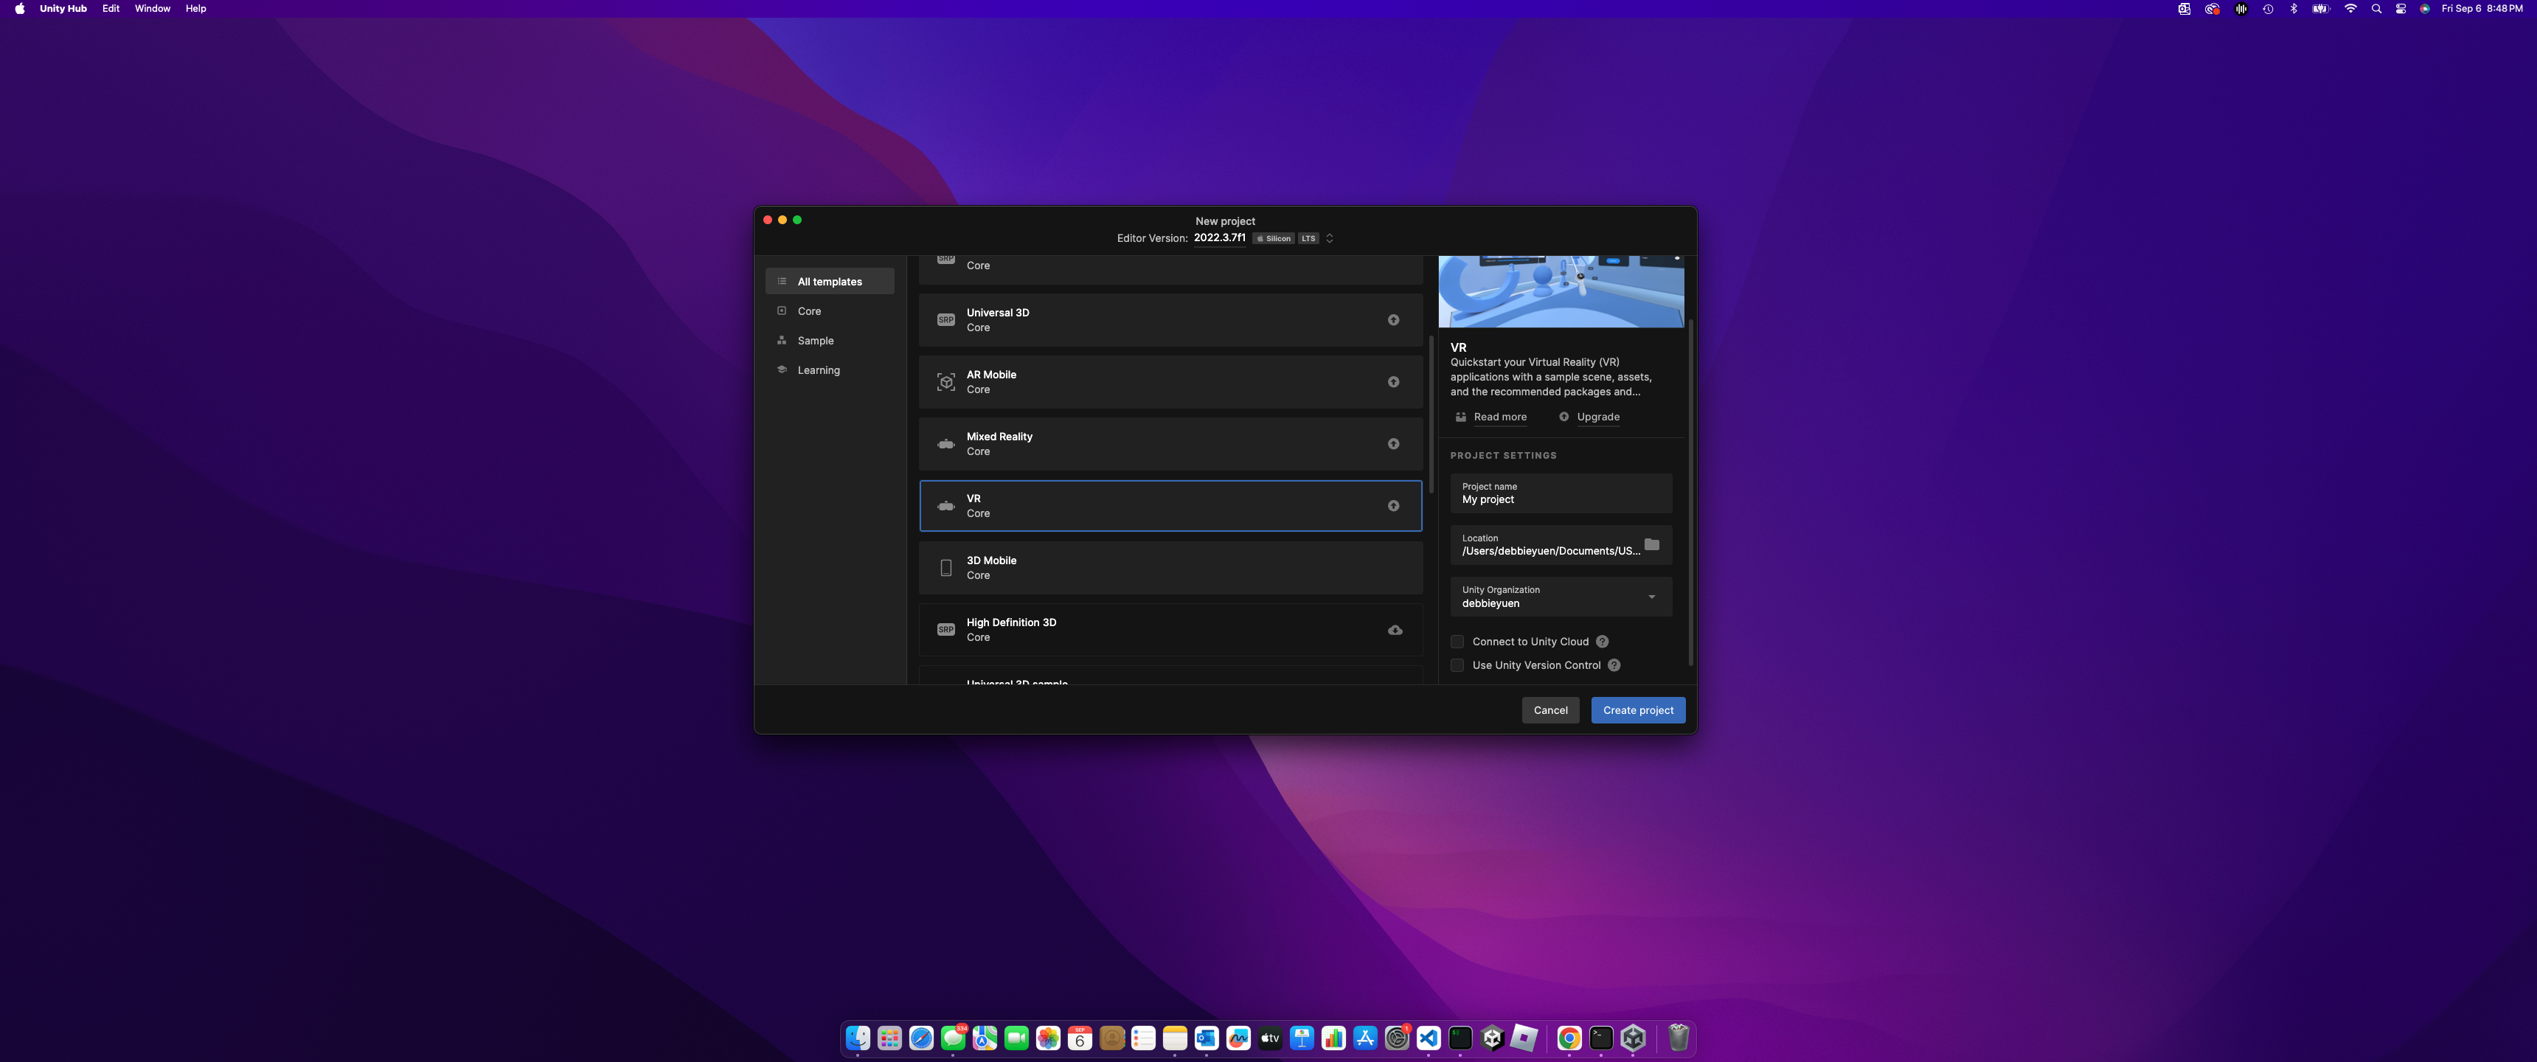The image size is (2537, 1062).
Task: Open Editor Version selector arrows
Action: 1328,238
